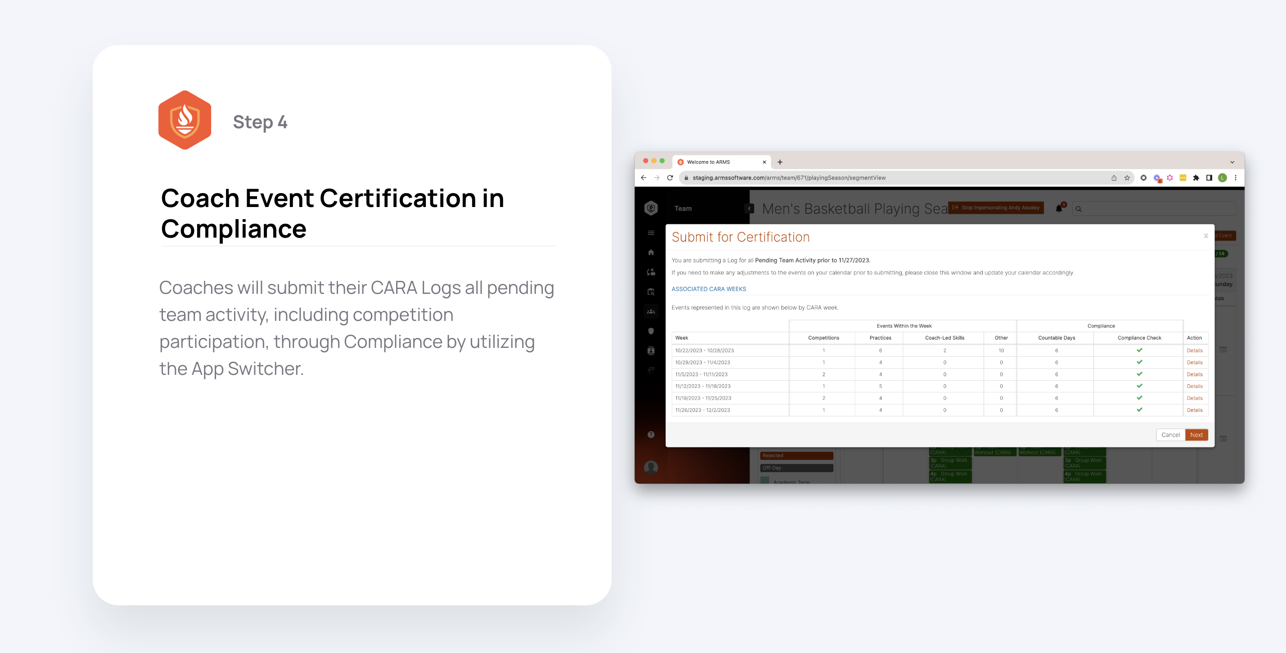Toggle compliance check for week 10/22/2023 - 10/28/2023
This screenshot has width=1286, height=653.
click(x=1139, y=350)
